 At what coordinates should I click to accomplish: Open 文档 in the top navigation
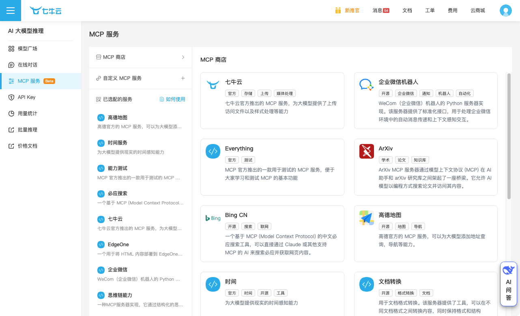[x=407, y=11]
